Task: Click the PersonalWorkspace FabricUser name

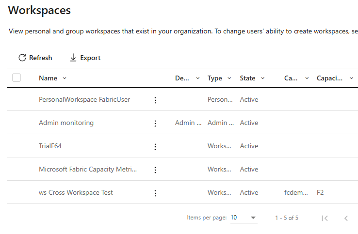Action: point(84,99)
